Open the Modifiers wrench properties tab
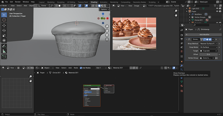The height and width of the screenshot is (116, 223). coord(182,66)
